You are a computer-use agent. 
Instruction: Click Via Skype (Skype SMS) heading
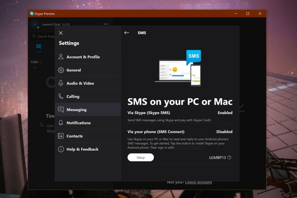(x=148, y=113)
